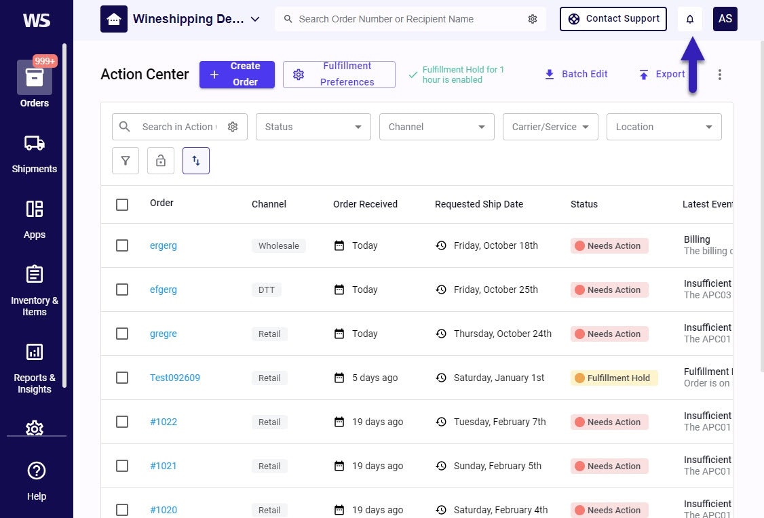Image resolution: width=764 pixels, height=518 pixels.
Task: Tick the checkbox for order Test092609
Action: click(122, 378)
